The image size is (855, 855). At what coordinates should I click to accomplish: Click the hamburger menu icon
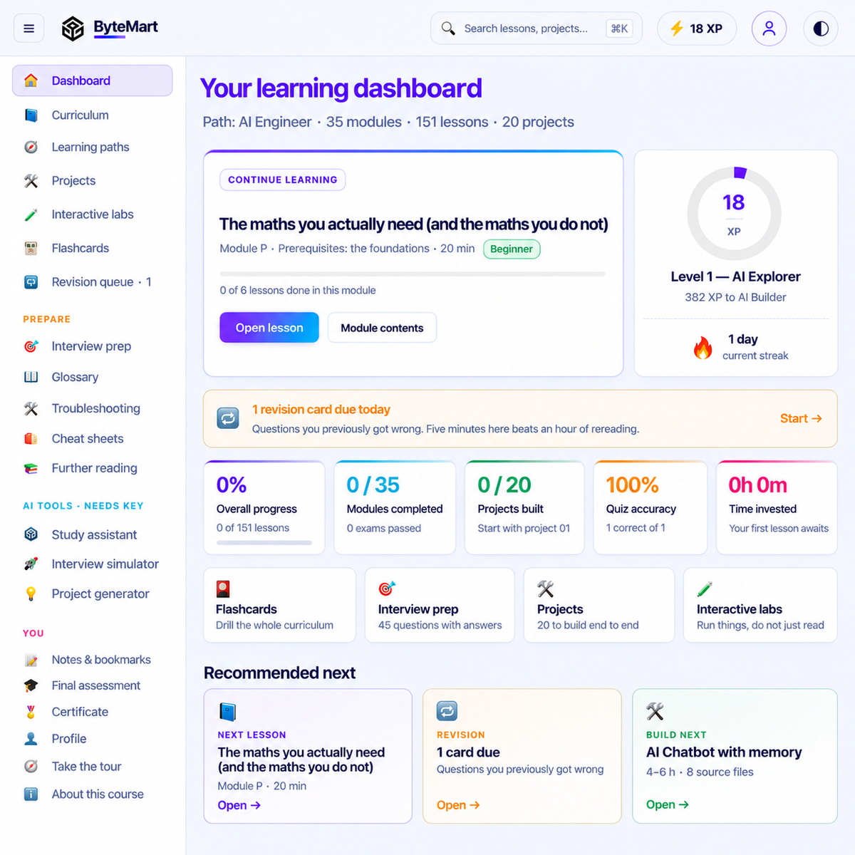coord(29,28)
